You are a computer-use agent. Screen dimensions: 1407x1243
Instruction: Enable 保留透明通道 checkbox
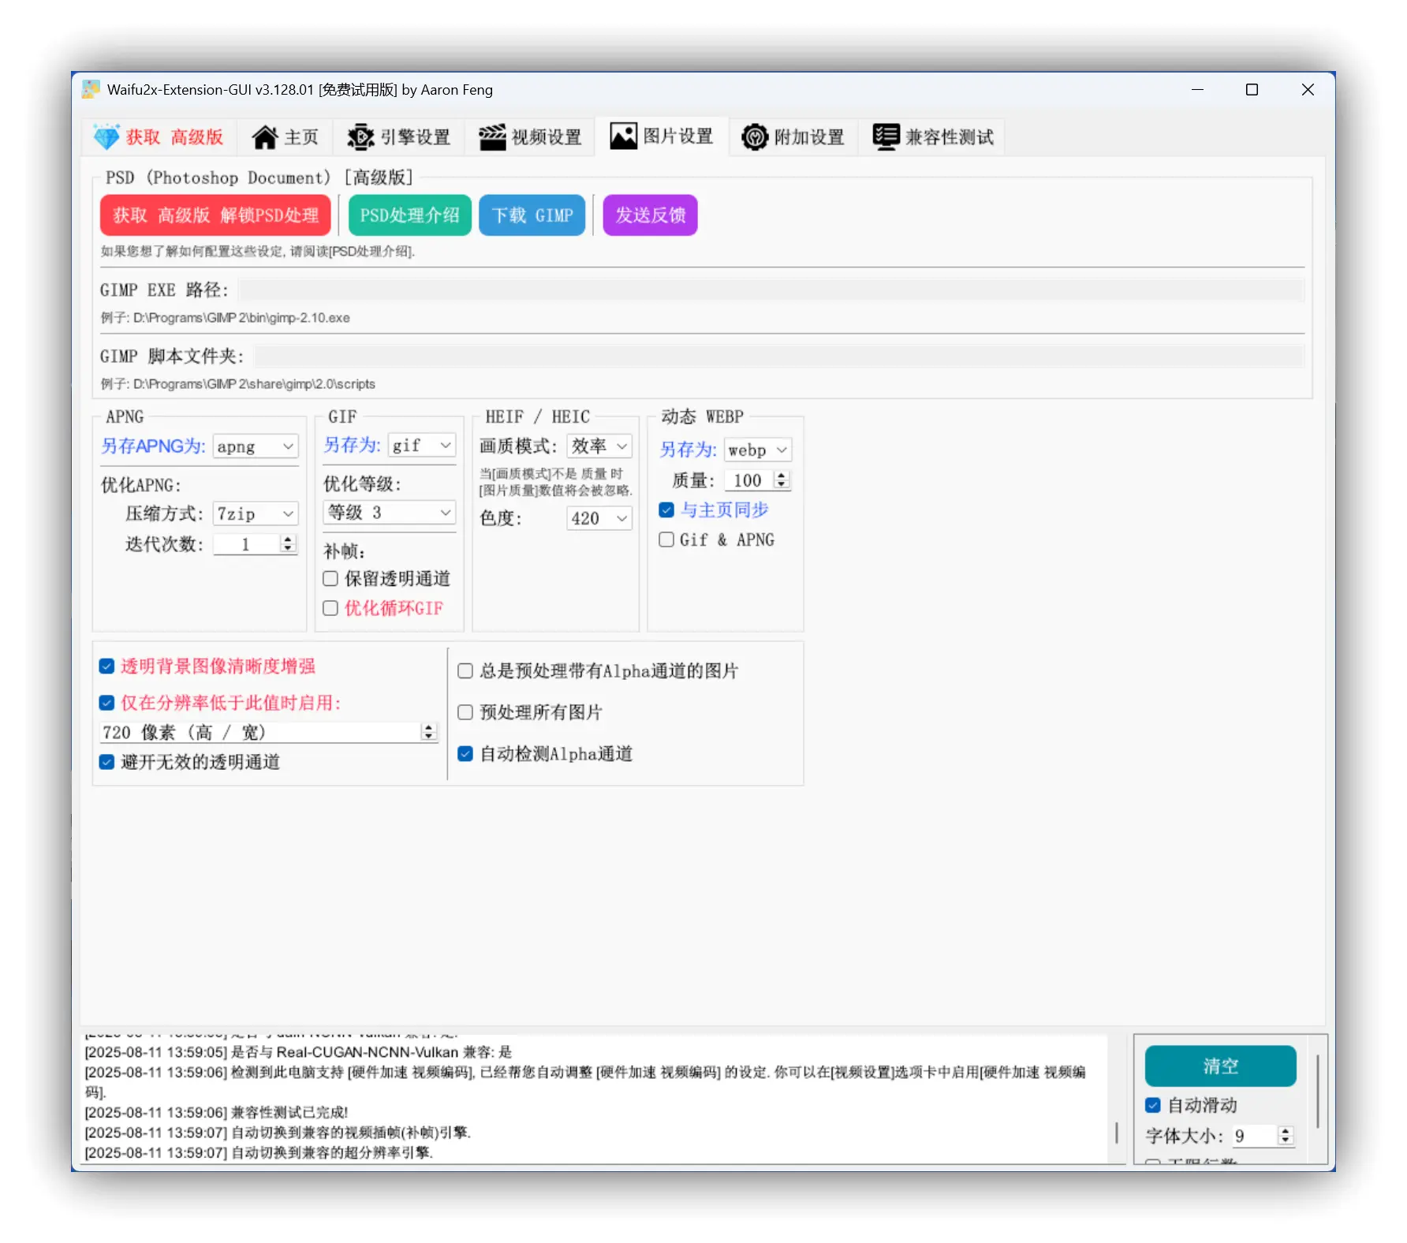(x=330, y=579)
